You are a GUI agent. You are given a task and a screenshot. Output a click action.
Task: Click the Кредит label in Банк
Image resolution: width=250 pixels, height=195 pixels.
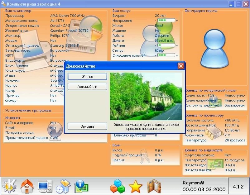118,160
